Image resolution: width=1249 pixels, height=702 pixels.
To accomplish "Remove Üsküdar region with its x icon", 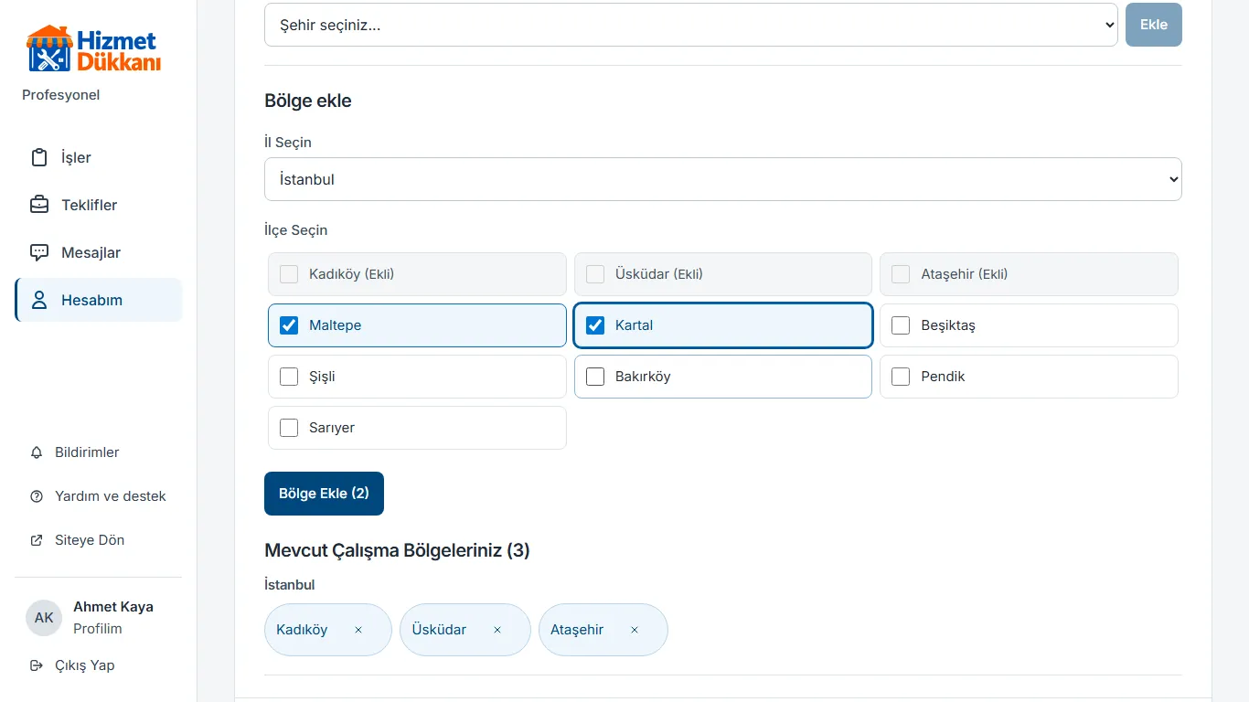I will (497, 630).
